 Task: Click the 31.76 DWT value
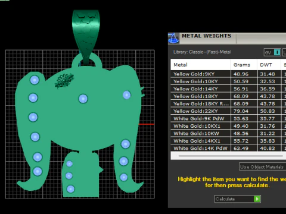click(x=268, y=126)
